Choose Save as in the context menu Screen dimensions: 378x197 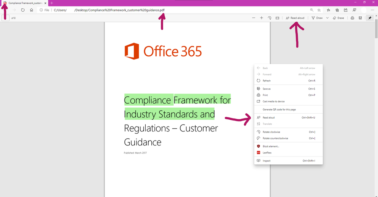tap(288, 89)
